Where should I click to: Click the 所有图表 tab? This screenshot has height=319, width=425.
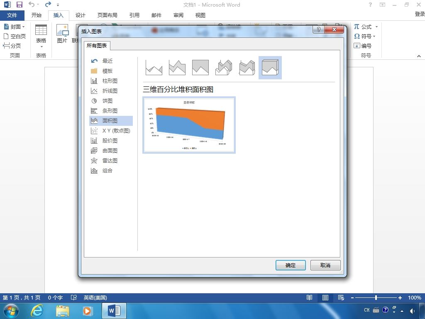click(97, 46)
